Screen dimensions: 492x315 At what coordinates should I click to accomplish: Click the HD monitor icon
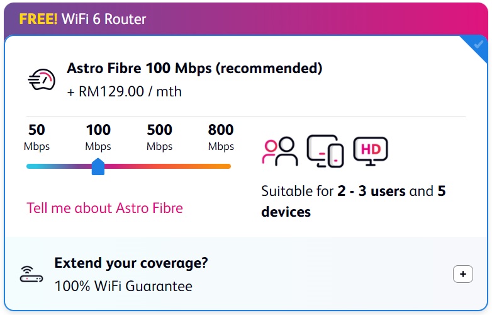(x=371, y=151)
